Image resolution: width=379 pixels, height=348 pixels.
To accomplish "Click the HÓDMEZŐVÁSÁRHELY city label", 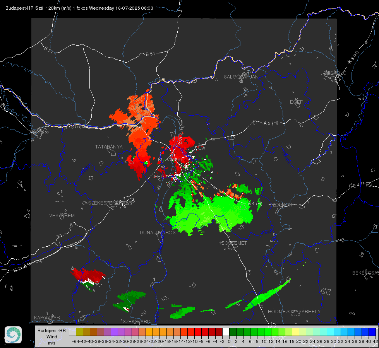I will tap(294, 312).
